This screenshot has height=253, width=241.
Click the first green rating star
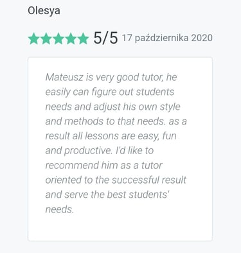tap(33, 39)
